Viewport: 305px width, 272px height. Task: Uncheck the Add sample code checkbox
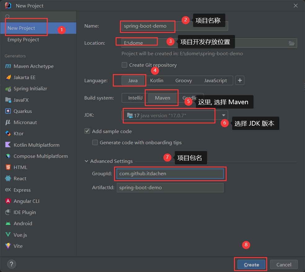(x=87, y=132)
